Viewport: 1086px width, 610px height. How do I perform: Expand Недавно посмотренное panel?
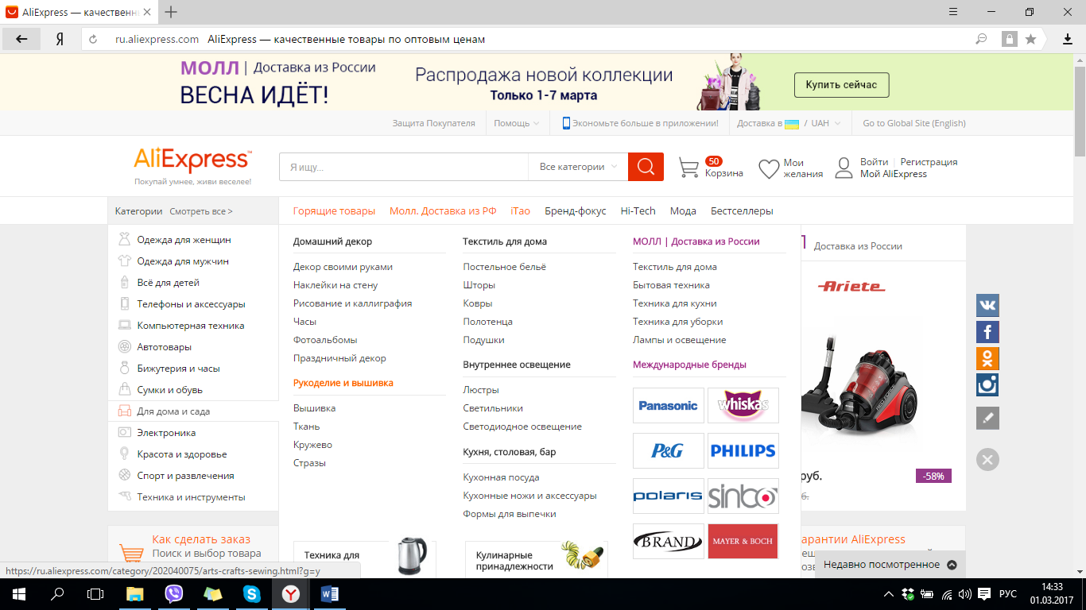890,565
